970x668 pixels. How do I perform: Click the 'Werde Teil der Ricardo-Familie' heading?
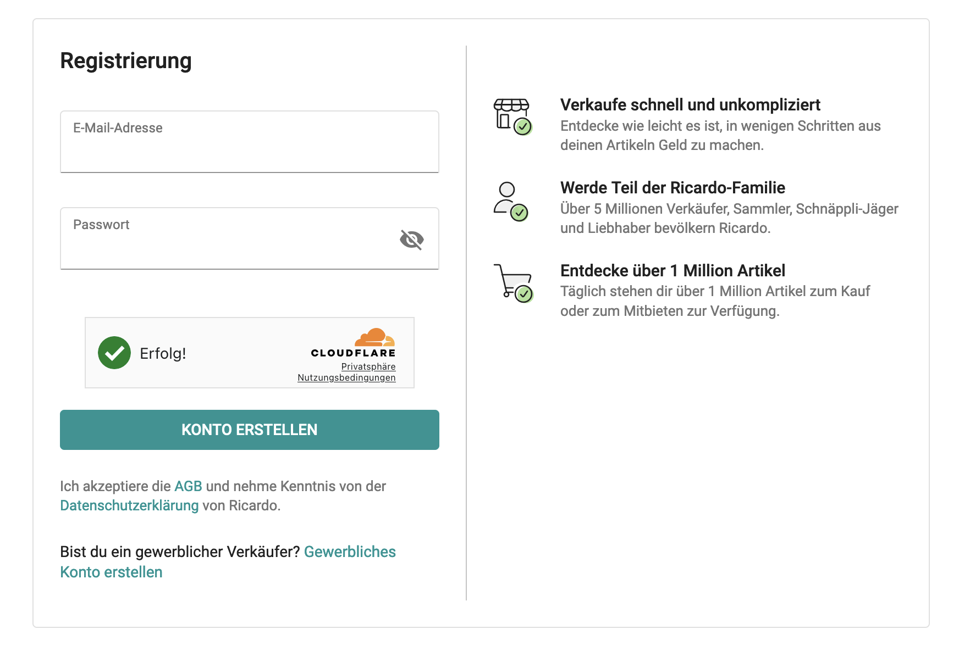click(x=673, y=187)
